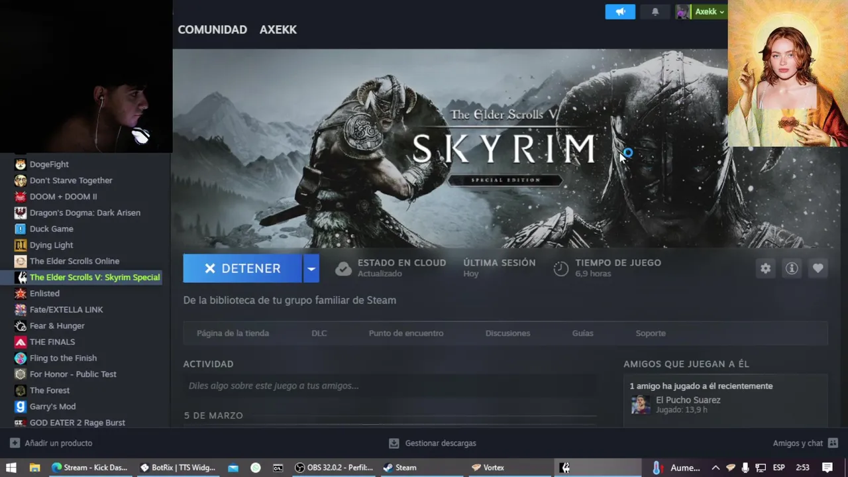
Task: Click the Dragon's Dogma game icon
Action: point(21,213)
